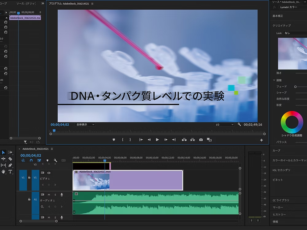The image size is (307, 230).
Task: Add a marker in the timeline header
Action: tap(47, 161)
